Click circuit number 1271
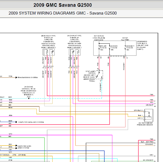 click(10, 152)
